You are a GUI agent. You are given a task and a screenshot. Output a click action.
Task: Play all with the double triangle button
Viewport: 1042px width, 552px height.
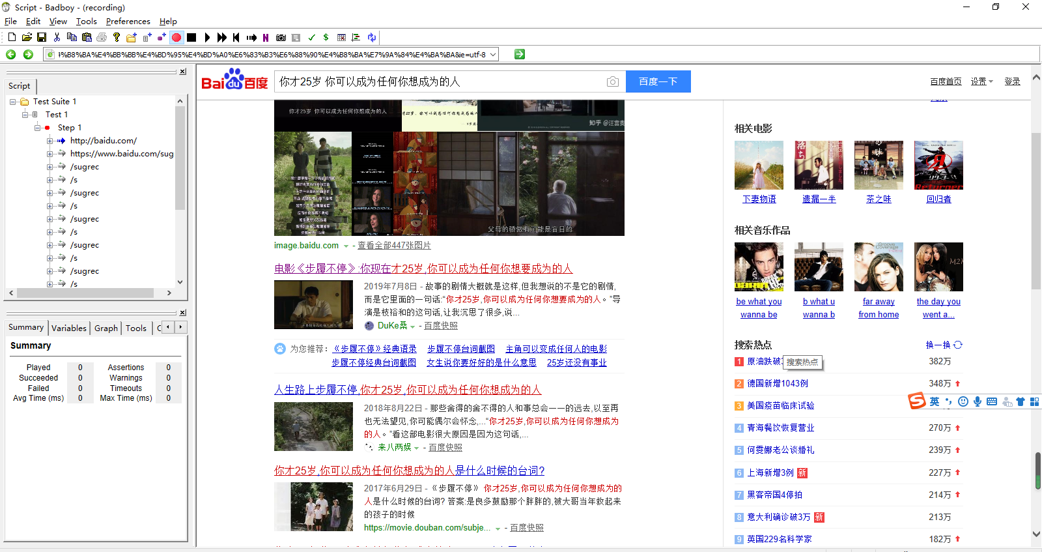222,37
